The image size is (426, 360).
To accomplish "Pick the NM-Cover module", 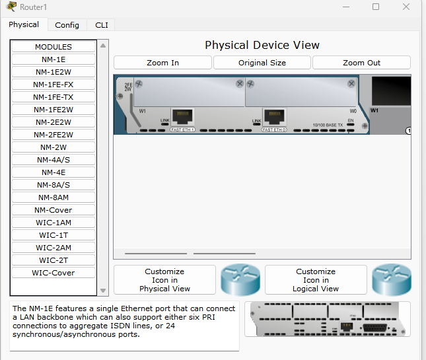I will click(x=53, y=210).
